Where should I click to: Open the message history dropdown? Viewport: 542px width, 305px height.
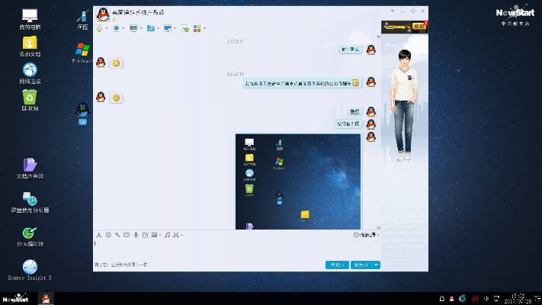pyautogui.click(x=367, y=235)
